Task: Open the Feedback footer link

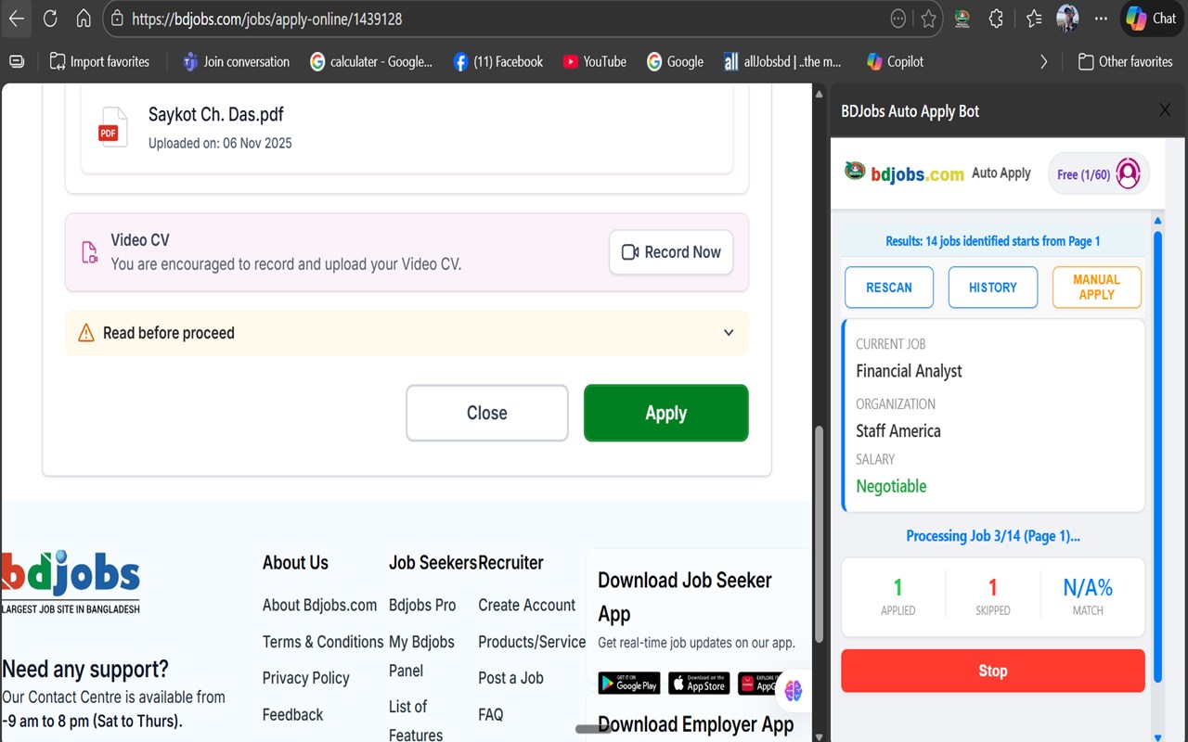Action: pos(293,714)
